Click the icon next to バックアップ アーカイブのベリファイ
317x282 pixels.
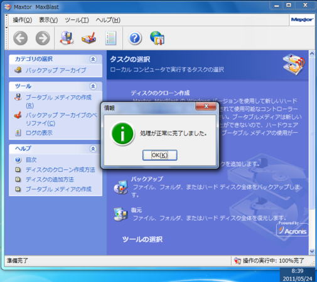coord(18,115)
